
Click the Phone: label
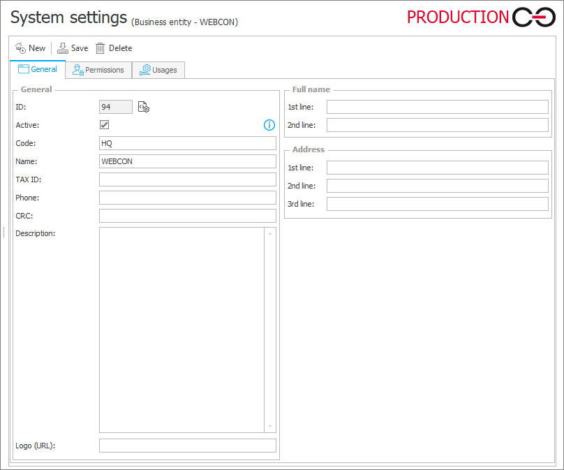point(27,198)
